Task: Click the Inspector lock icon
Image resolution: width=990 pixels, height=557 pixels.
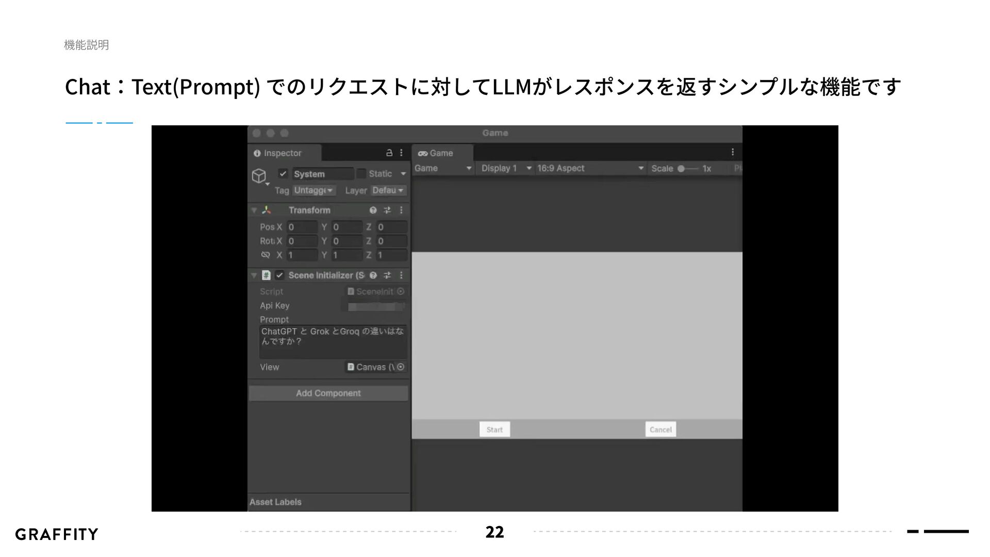Action: (389, 153)
